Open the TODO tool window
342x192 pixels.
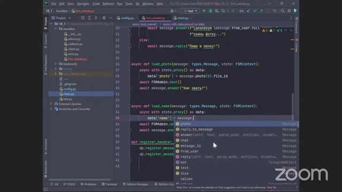point(69,184)
